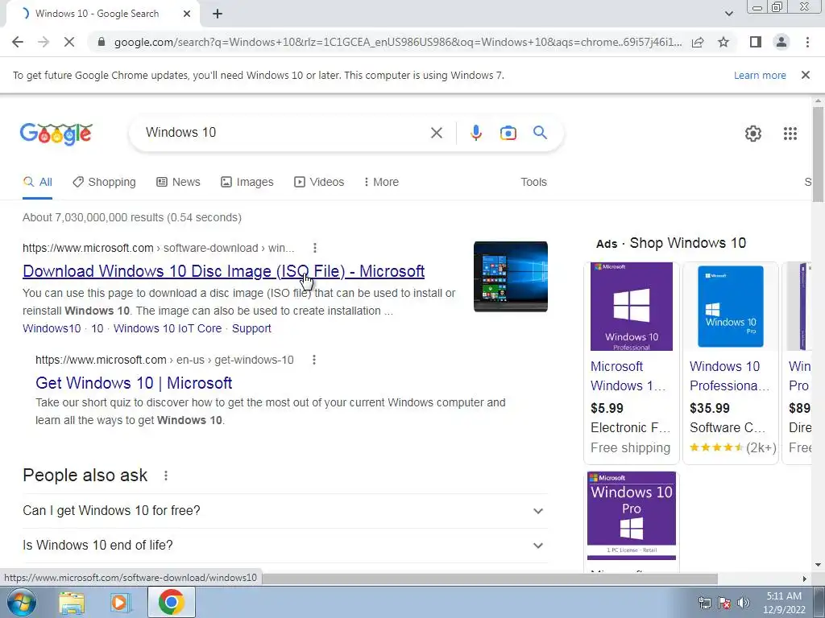Image resolution: width=825 pixels, height=618 pixels.
Task: Open the purple Windows 10 Pro retail ad
Action: click(x=632, y=516)
